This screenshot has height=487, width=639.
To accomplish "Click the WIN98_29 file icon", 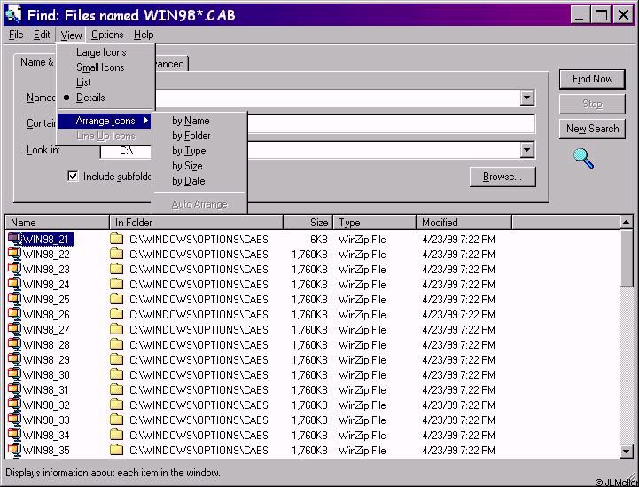I will (x=15, y=359).
